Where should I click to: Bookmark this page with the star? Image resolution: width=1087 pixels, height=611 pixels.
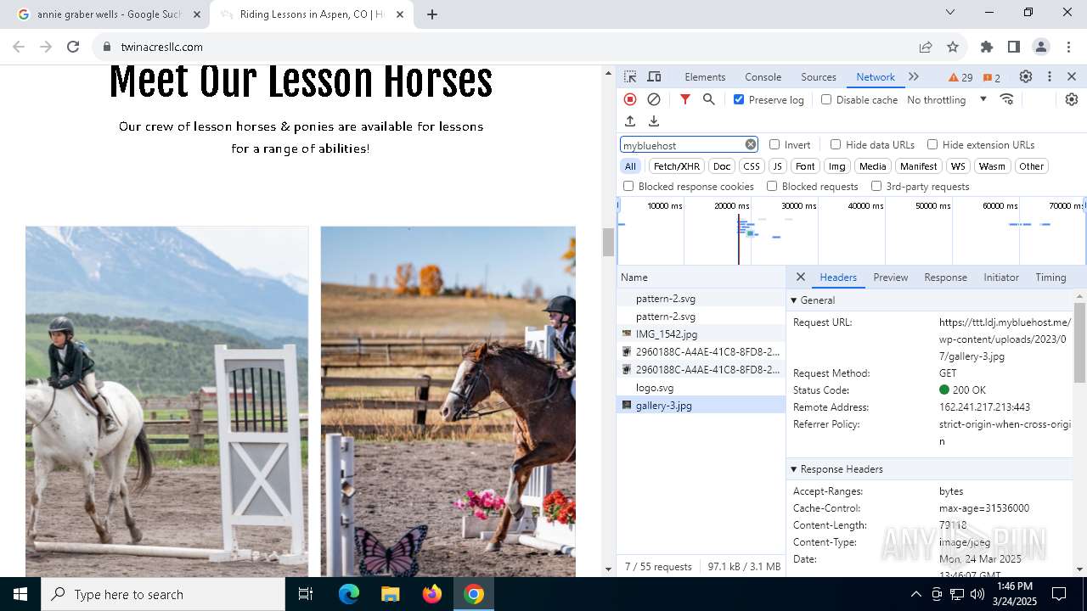(953, 47)
